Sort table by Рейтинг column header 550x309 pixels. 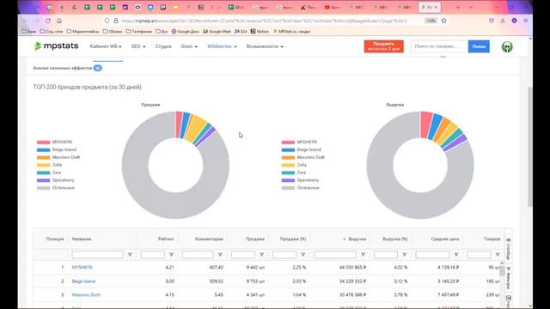click(x=166, y=239)
